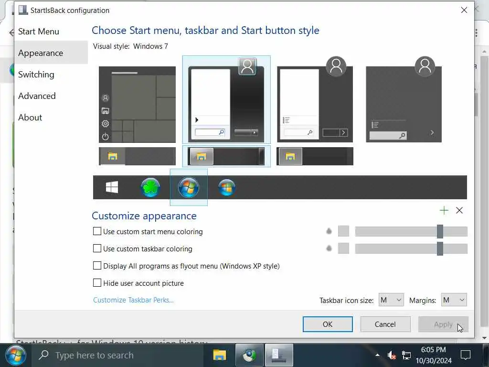Remove custom start button image (X)
The width and height of the screenshot is (489, 367).
pos(459,210)
